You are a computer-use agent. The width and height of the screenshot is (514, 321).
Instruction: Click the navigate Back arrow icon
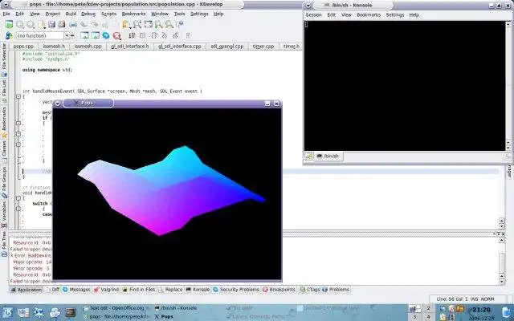pos(20,24)
